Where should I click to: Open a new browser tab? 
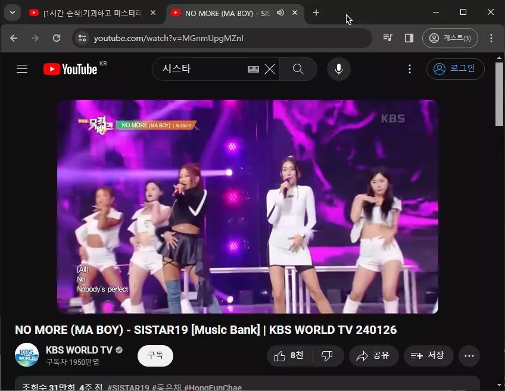pyautogui.click(x=316, y=12)
